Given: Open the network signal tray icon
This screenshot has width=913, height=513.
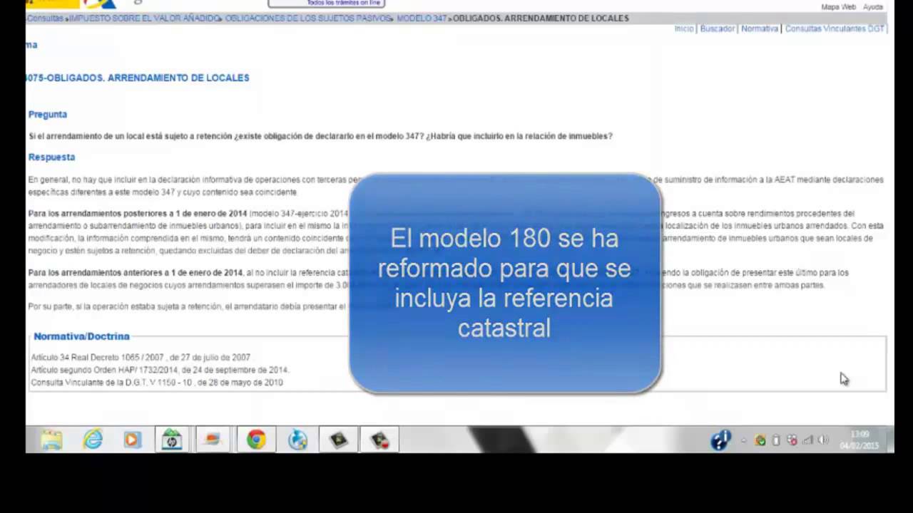Looking at the screenshot, I should (x=807, y=440).
